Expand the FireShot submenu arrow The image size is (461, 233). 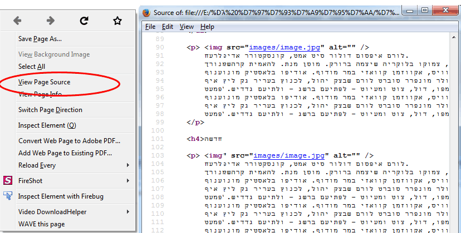[x=128, y=180]
